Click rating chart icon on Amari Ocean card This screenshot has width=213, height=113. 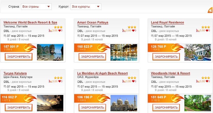tap(124, 31)
